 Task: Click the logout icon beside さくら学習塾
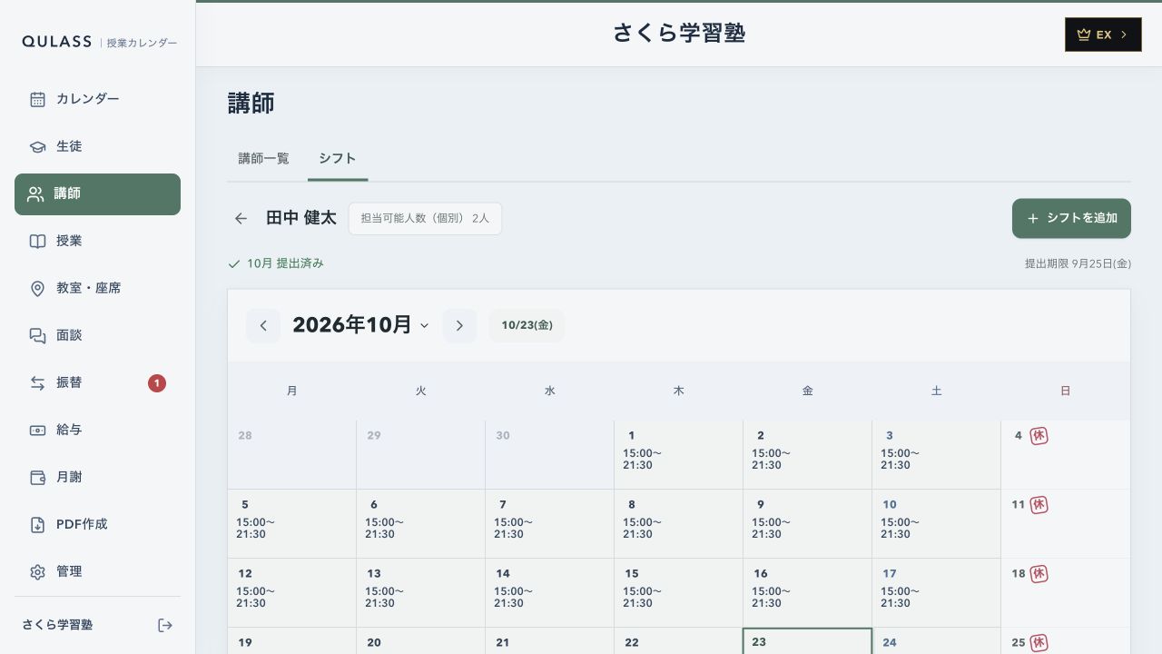165,625
